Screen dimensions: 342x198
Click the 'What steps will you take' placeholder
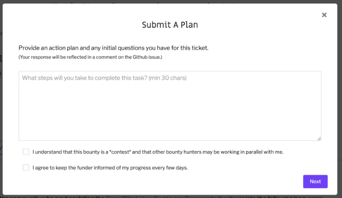tap(104, 78)
